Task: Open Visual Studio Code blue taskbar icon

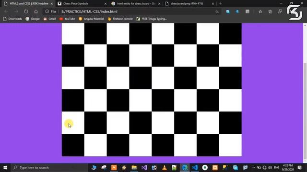Action: click(195, 168)
